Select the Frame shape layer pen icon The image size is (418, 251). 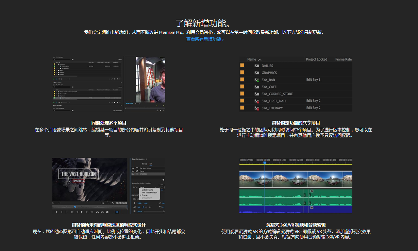tap(137, 171)
